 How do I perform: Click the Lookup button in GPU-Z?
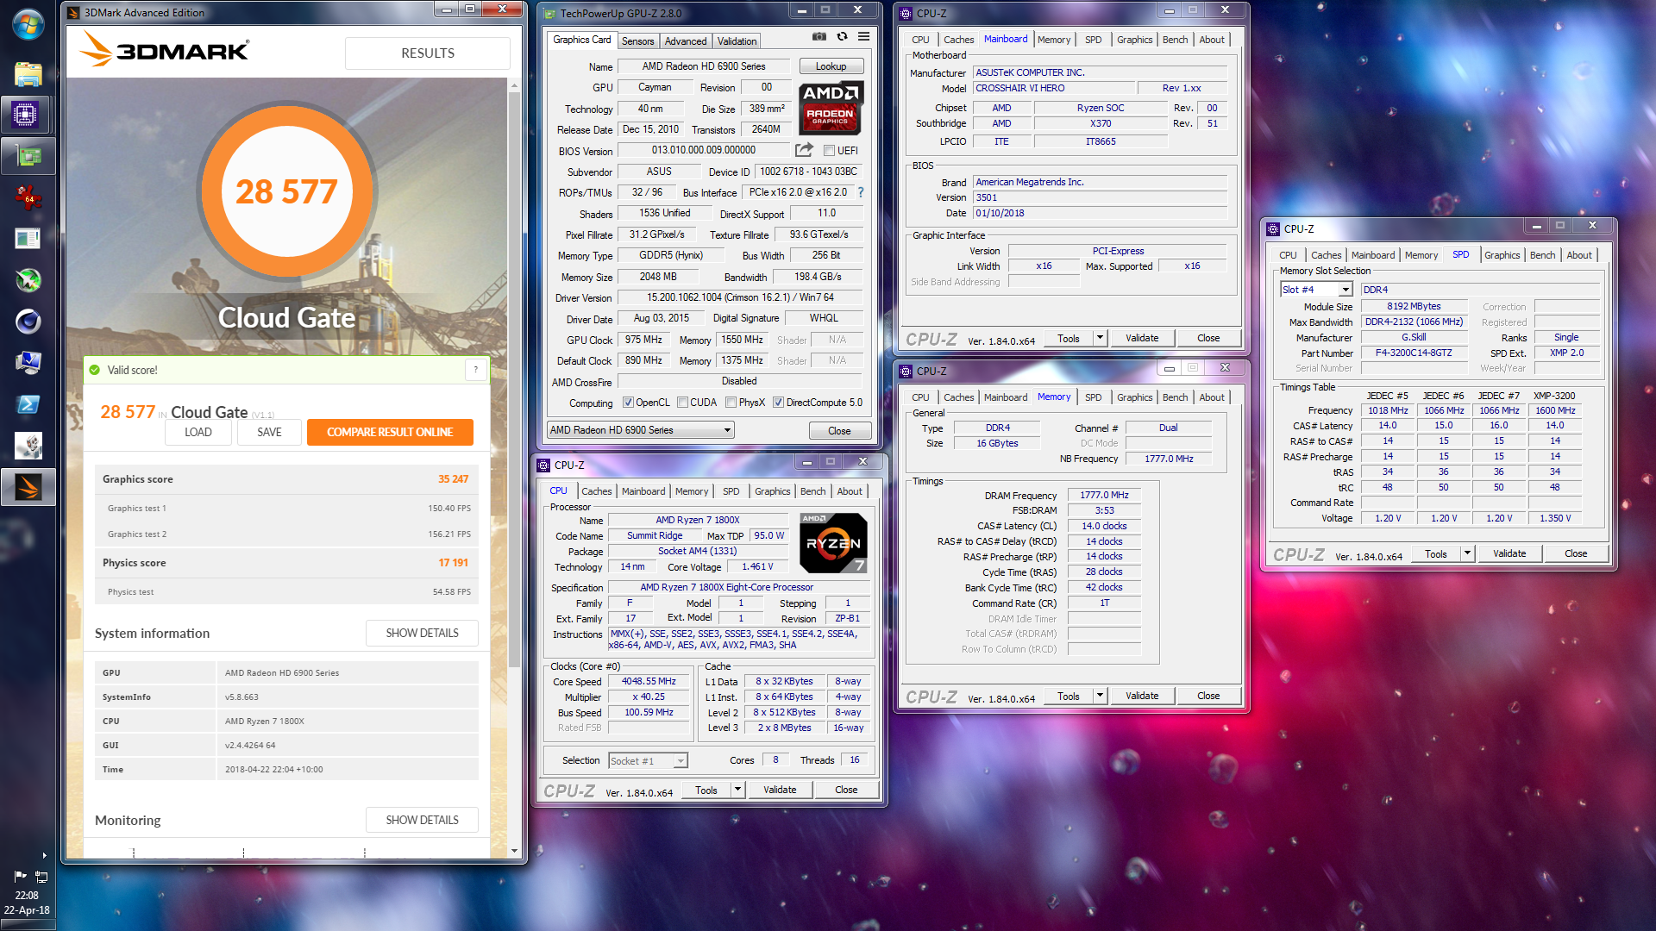click(x=831, y=66)
